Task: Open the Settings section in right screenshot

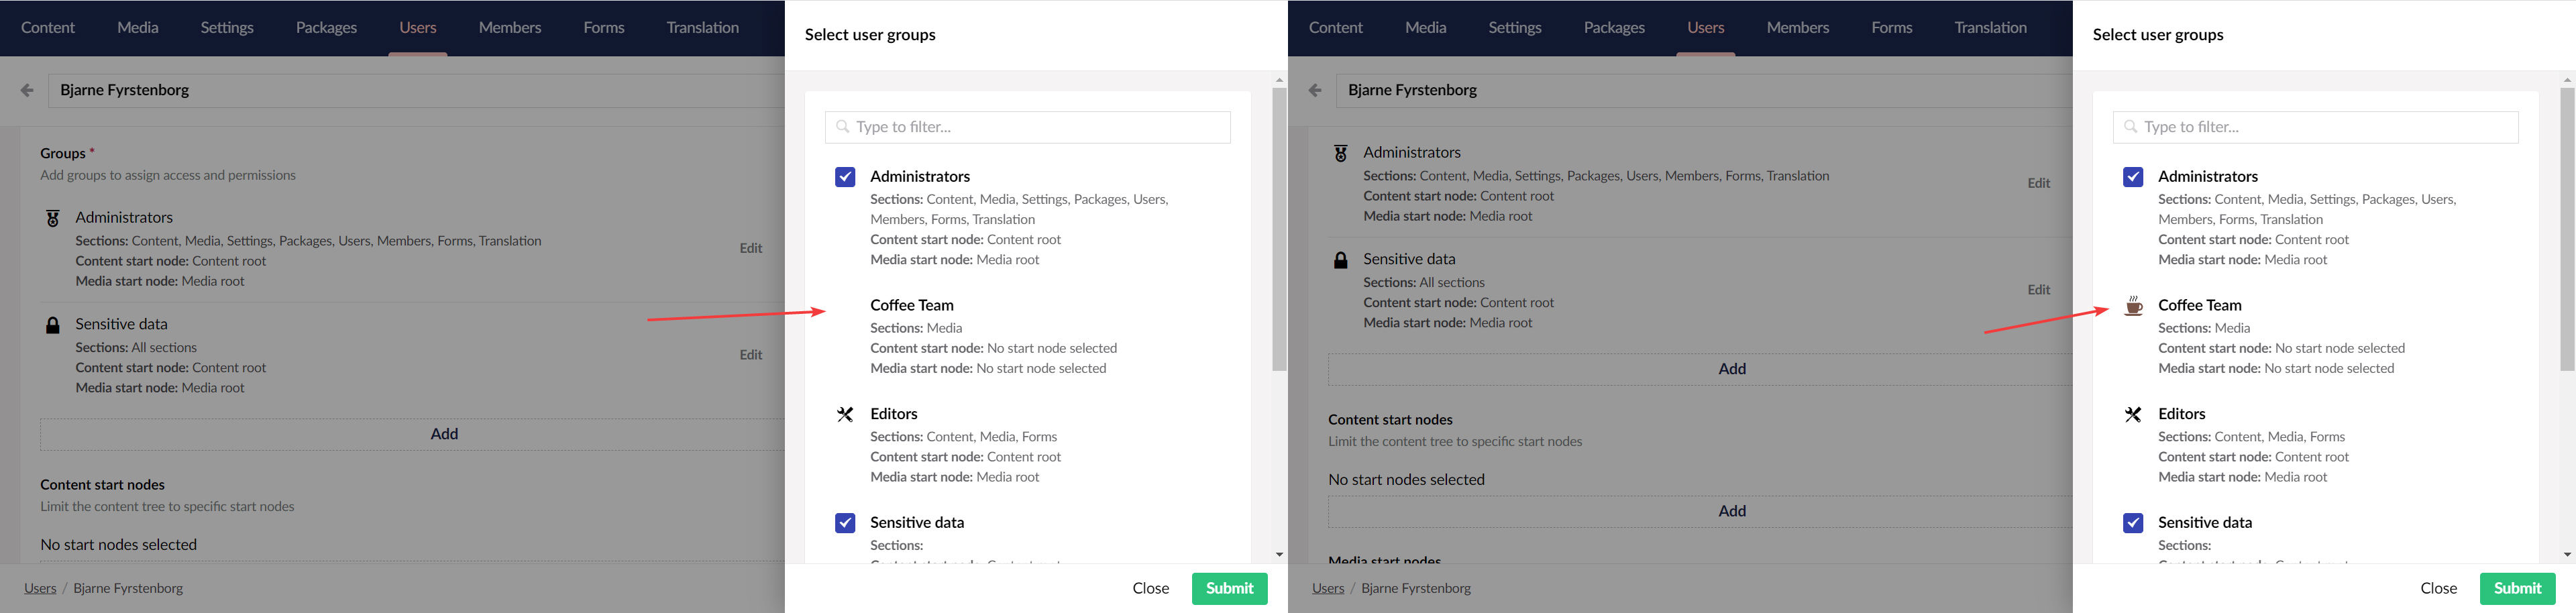Action: coord(1515,28)
